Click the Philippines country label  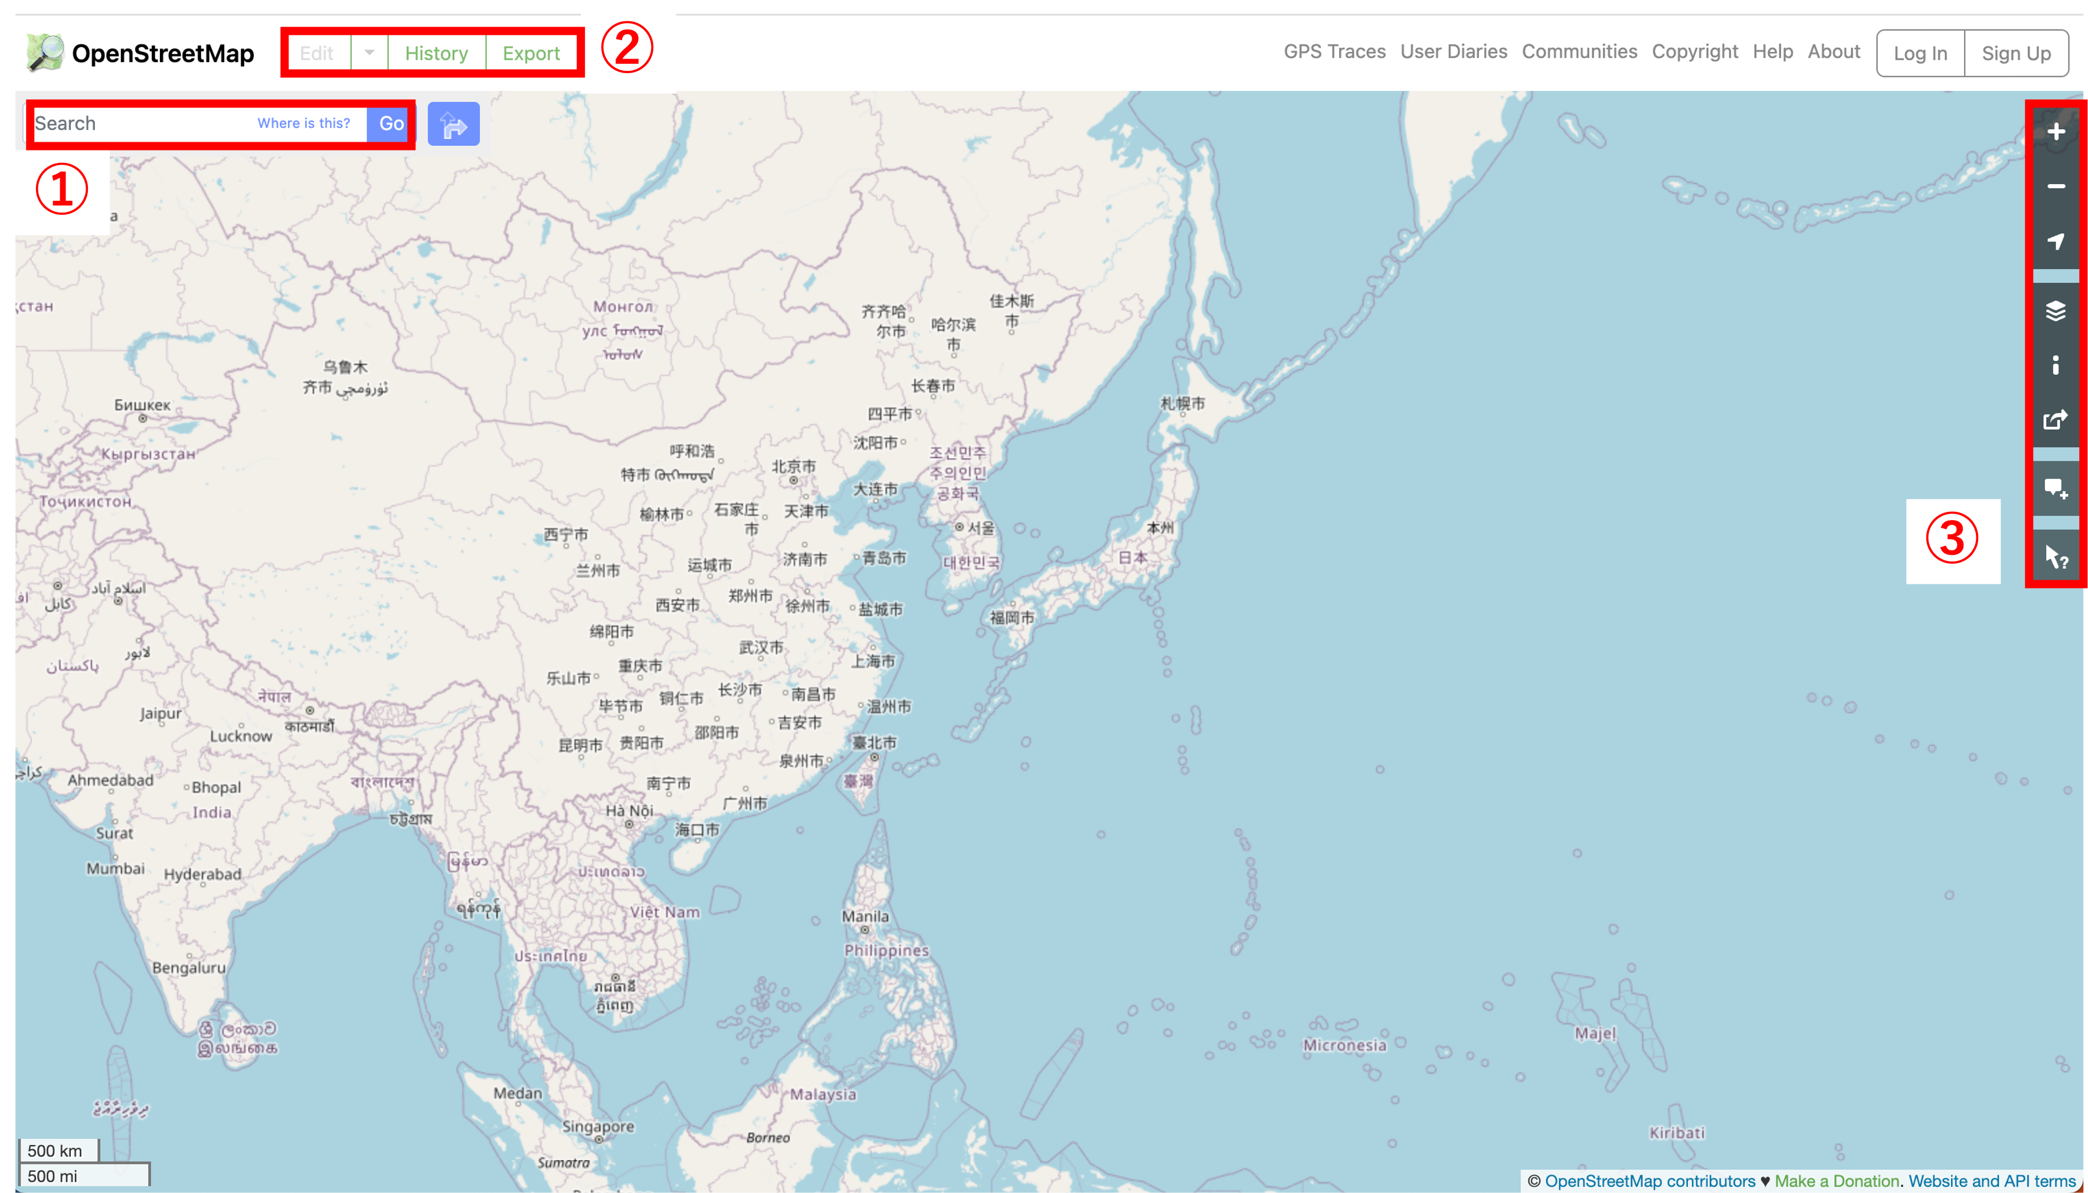[x=886, y=950]
